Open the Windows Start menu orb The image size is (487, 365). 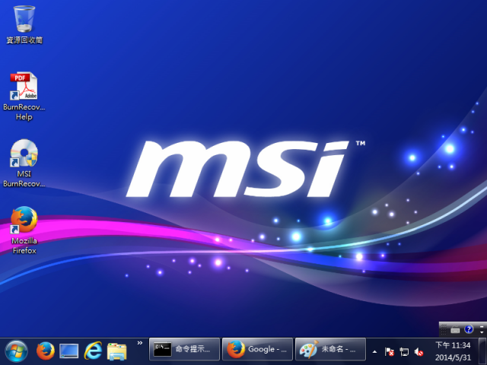pos(16,351)
